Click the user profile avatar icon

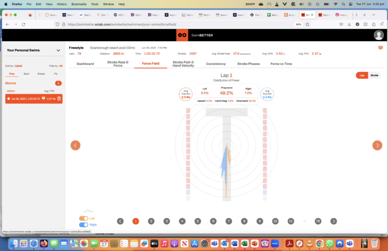pyautogui.click(x=378, y=35)
